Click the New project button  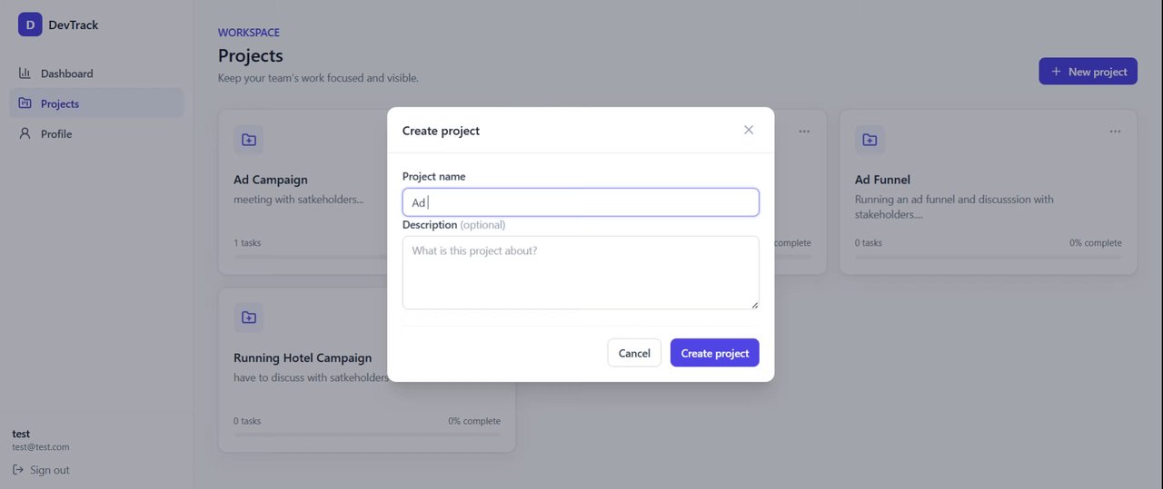click(x=1088, y=72)
